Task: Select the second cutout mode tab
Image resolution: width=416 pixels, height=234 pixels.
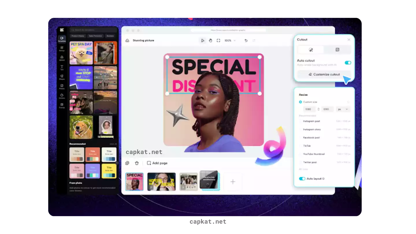Action: (x=337, y=50)
